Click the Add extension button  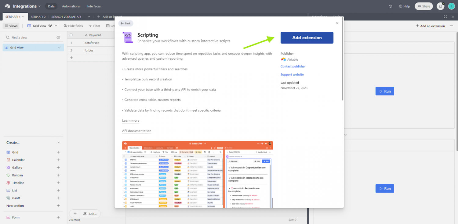[307, 37]
